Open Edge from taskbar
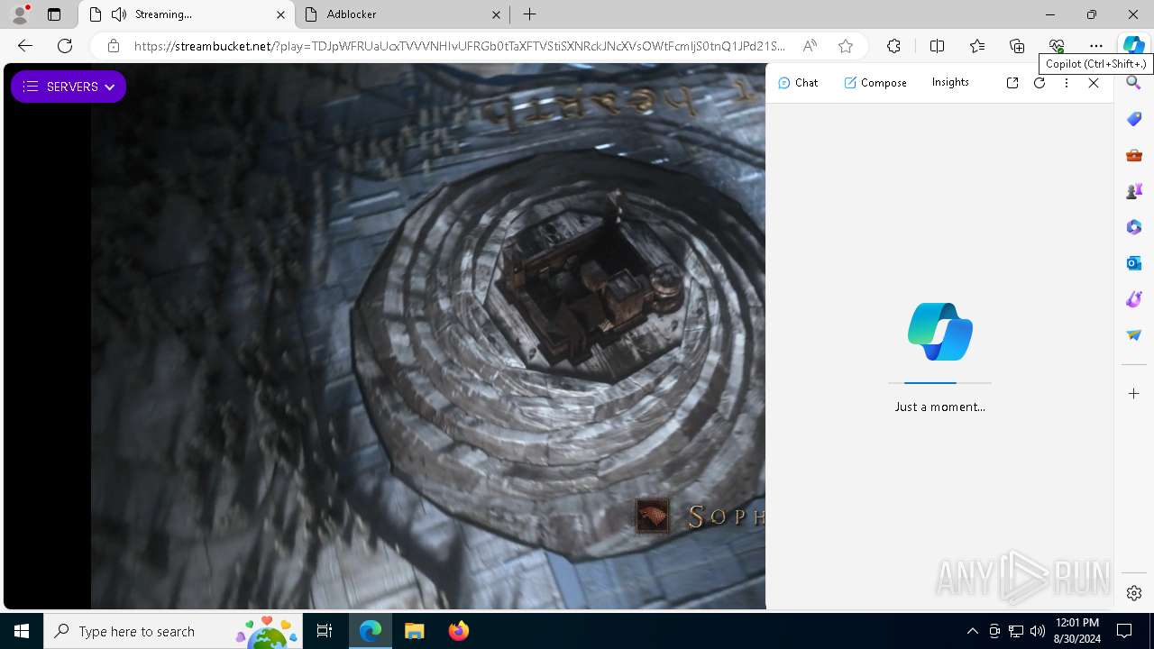 (x=371, y=631)
